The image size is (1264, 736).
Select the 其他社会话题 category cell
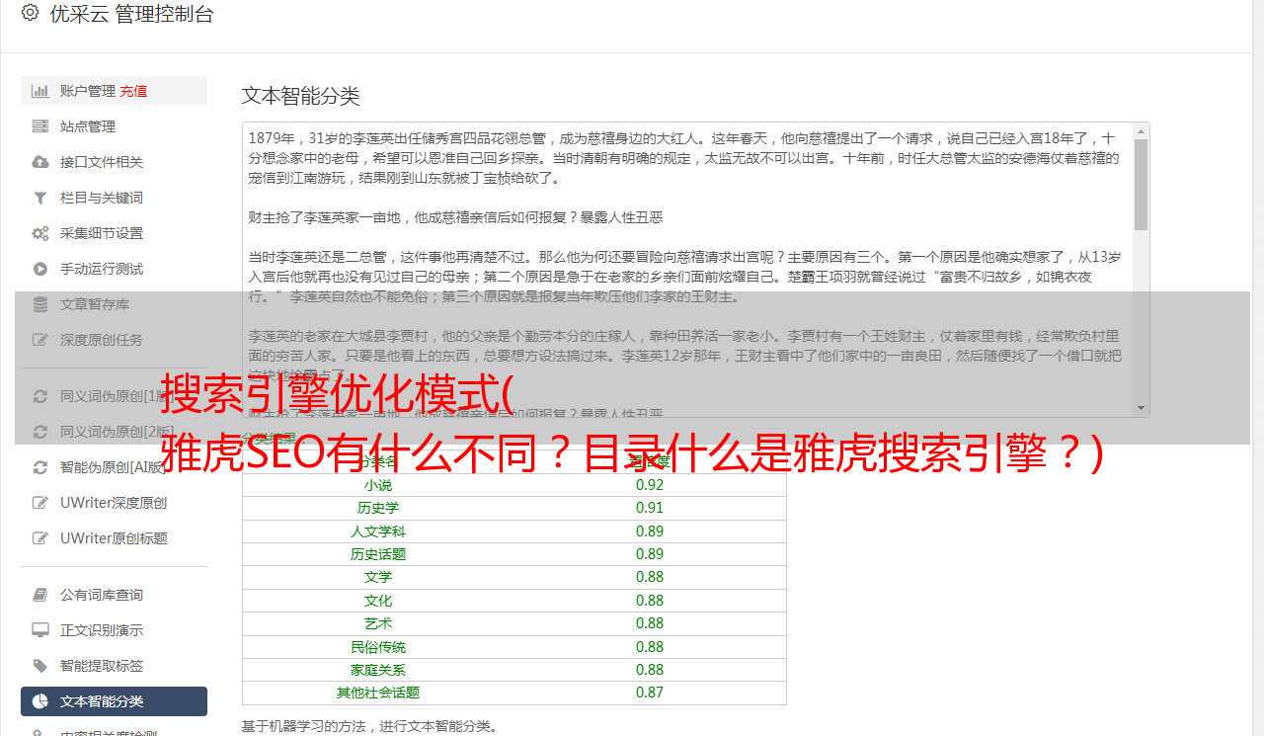[x=378, y=693]
